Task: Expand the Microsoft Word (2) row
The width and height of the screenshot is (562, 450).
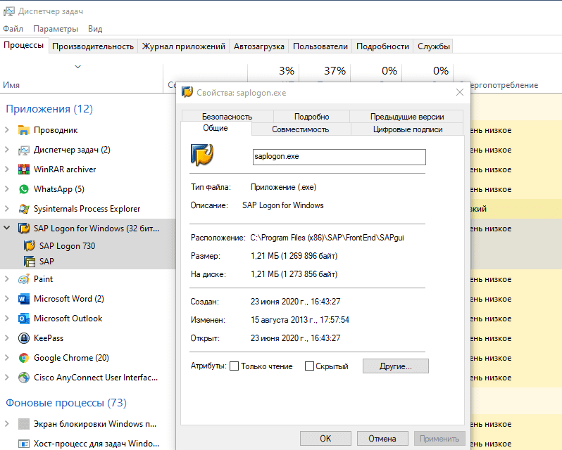Action: click(7, 299)
